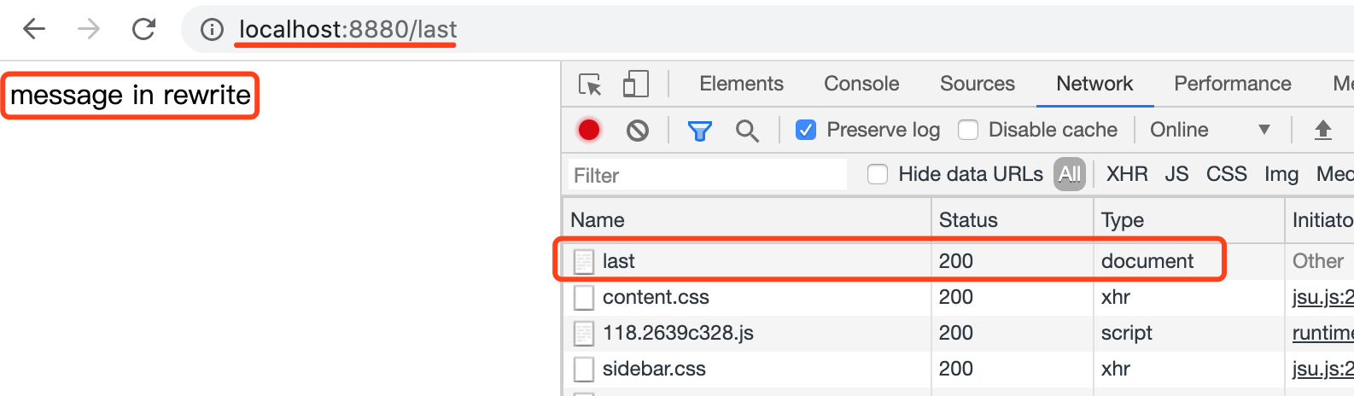Screen dimensions: 1354x396
Task: Open network search magnifier icon
Action: coord(747,131)
